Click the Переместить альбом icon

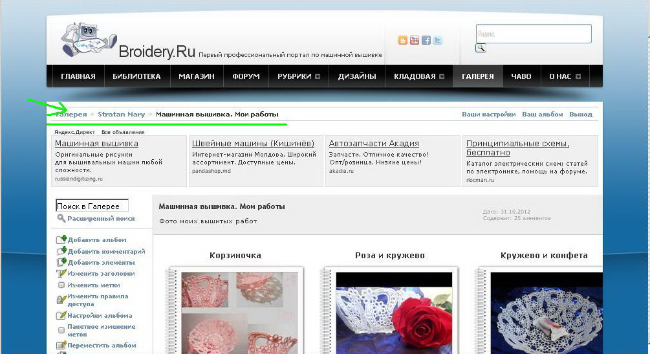coord(61,345)
